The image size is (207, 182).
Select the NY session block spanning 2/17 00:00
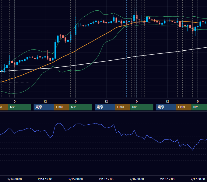tap(199, 107)
